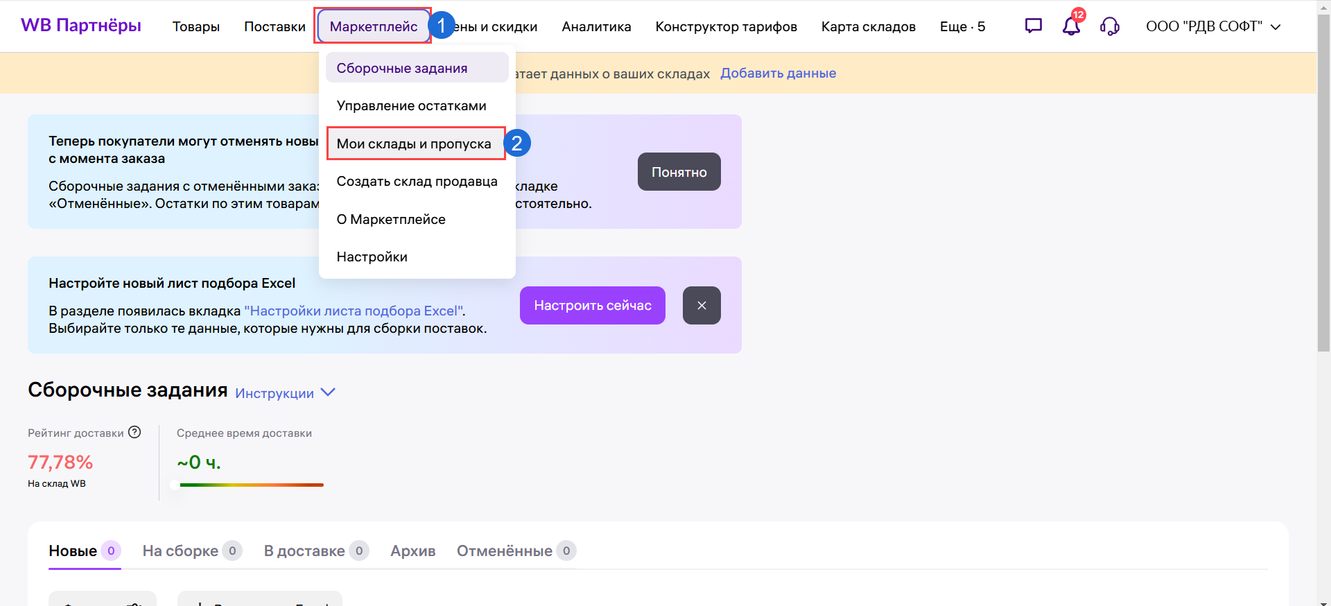Open the Настройки листа подбора Excel link
Viewport: 1331px width, 606px height.
pyautogui.click(x=354, y=311)
